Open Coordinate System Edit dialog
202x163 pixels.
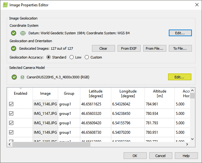pos(180,33)
